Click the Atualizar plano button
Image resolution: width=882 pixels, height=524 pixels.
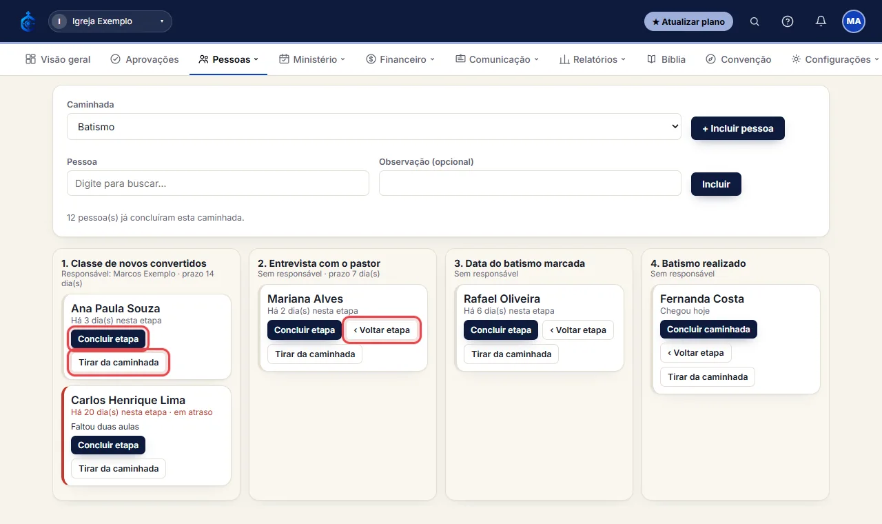[x=688, y=21]
